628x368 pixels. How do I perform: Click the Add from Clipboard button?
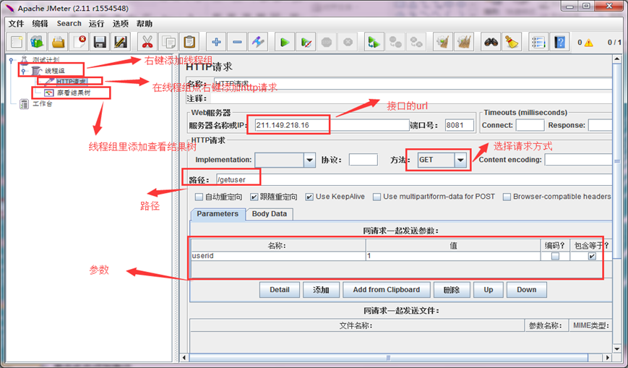386,290
